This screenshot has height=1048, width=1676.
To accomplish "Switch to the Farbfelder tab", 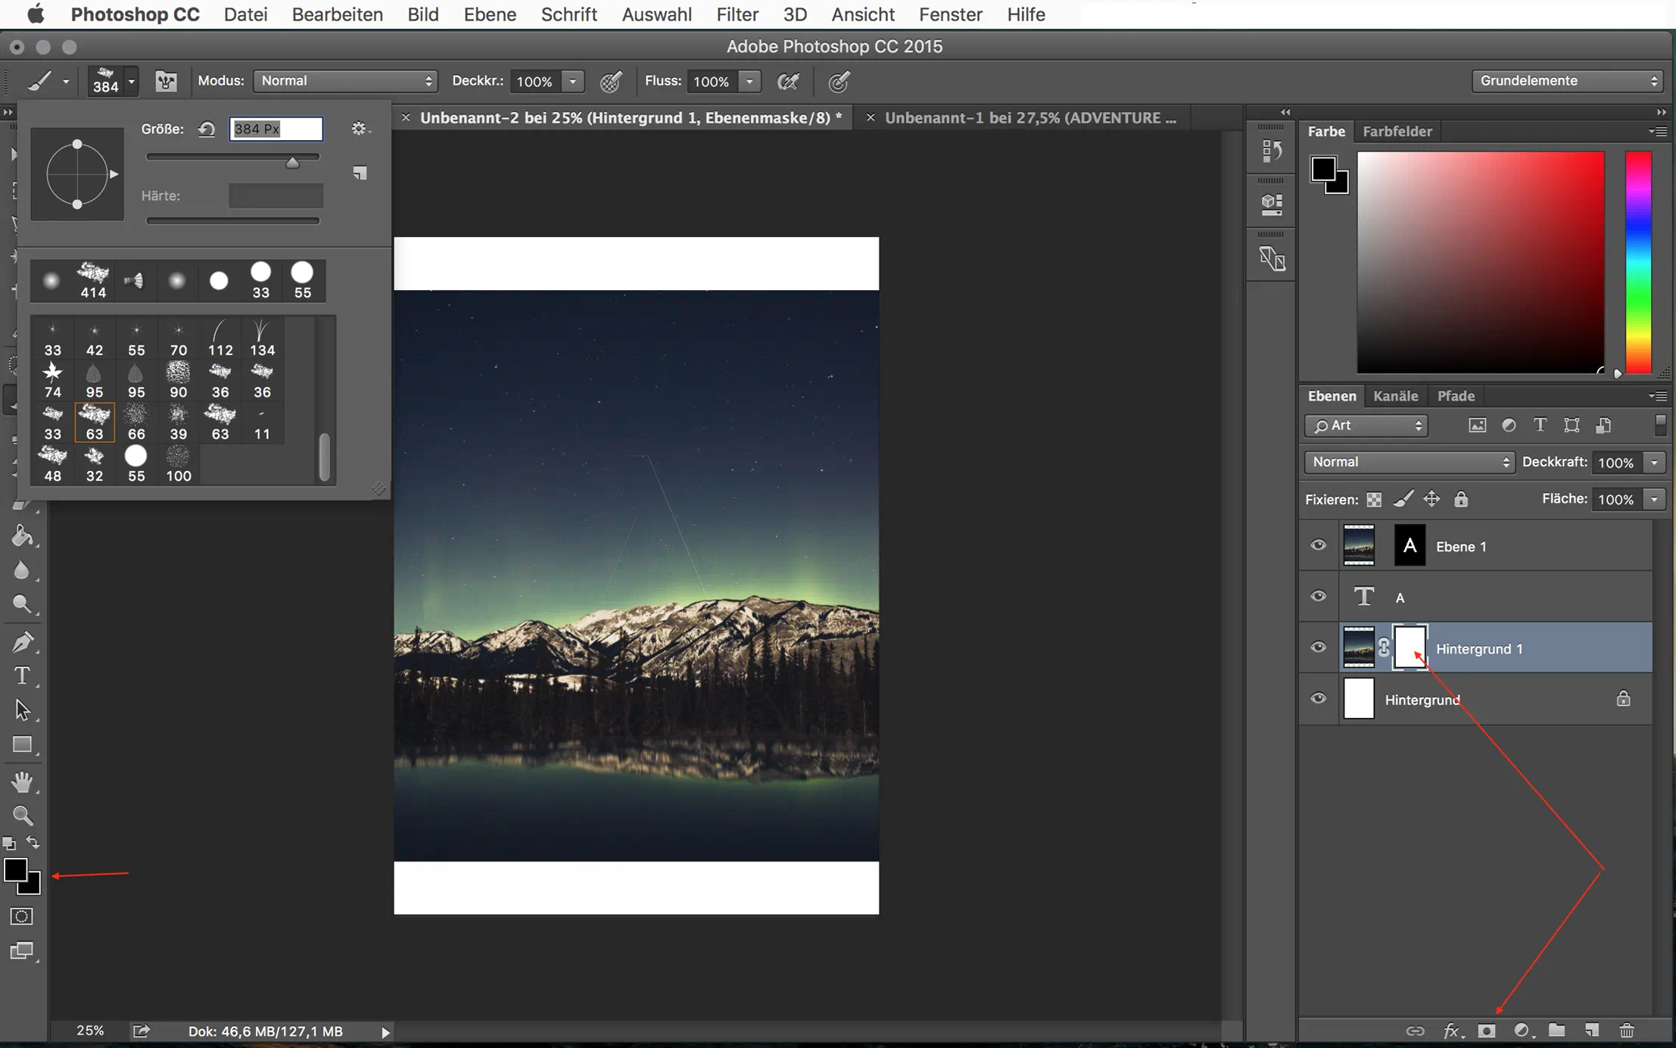I will 1397,131.
